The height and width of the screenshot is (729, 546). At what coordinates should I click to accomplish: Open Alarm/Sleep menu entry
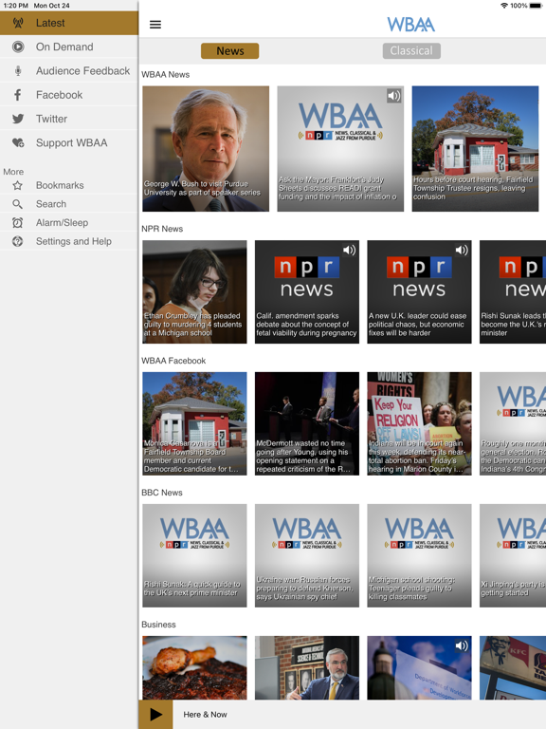69,223
